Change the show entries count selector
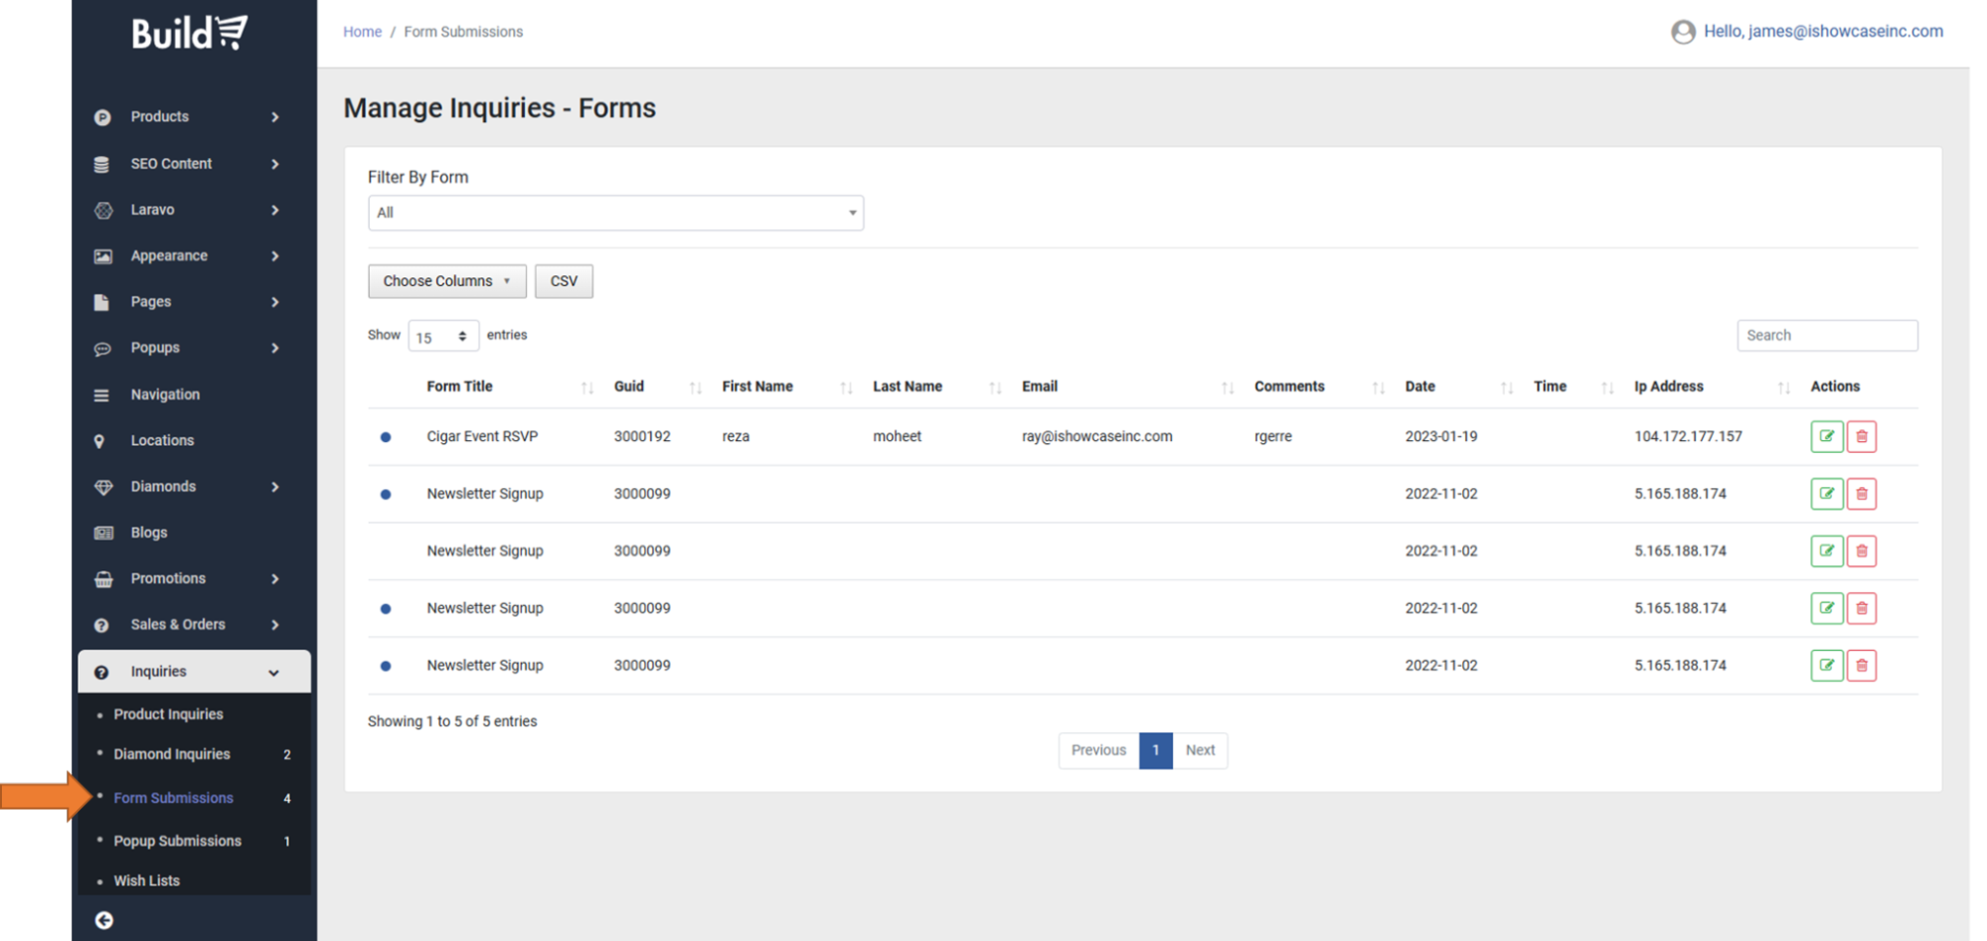Screen dimensions: 1987x941 click(x=442, y=337)
